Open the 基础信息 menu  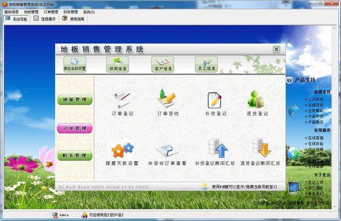(x=11, y=12)
